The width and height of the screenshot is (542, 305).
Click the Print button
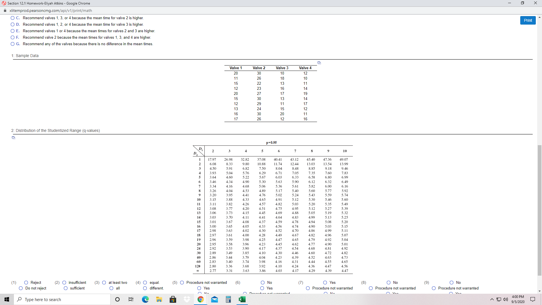528,20
